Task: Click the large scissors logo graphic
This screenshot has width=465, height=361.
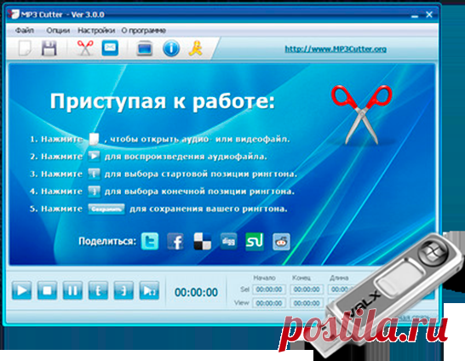Action: click(x=361, y=114)
